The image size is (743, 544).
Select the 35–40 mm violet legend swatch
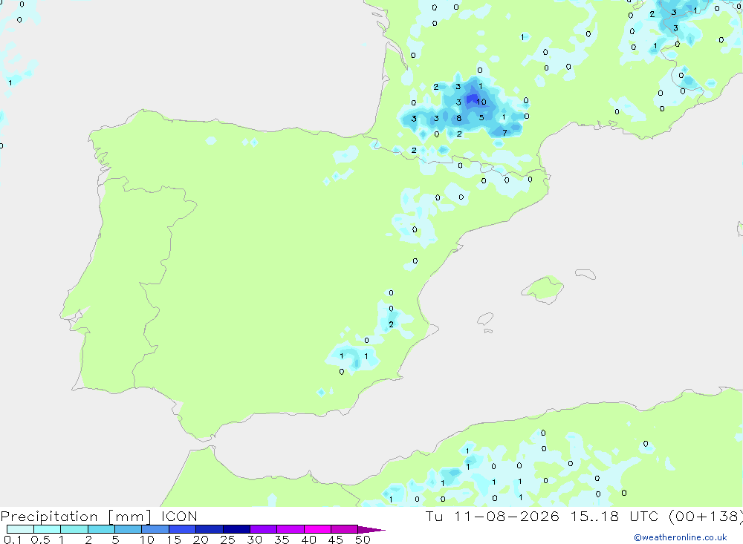tap(291, 529)
